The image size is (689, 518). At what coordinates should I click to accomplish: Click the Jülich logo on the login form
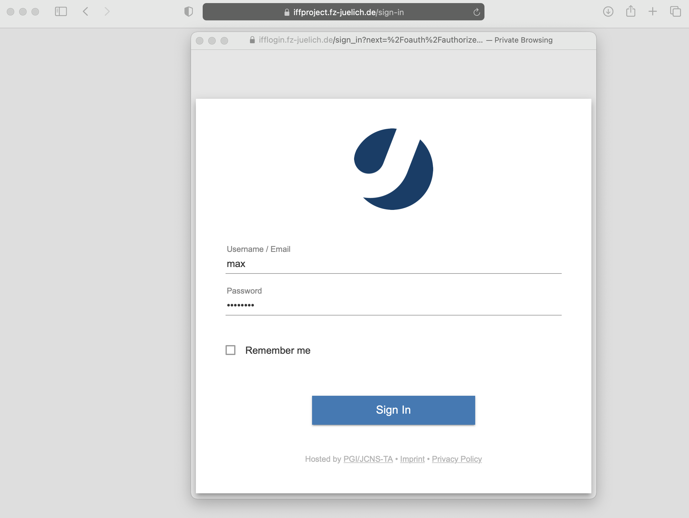393,169
